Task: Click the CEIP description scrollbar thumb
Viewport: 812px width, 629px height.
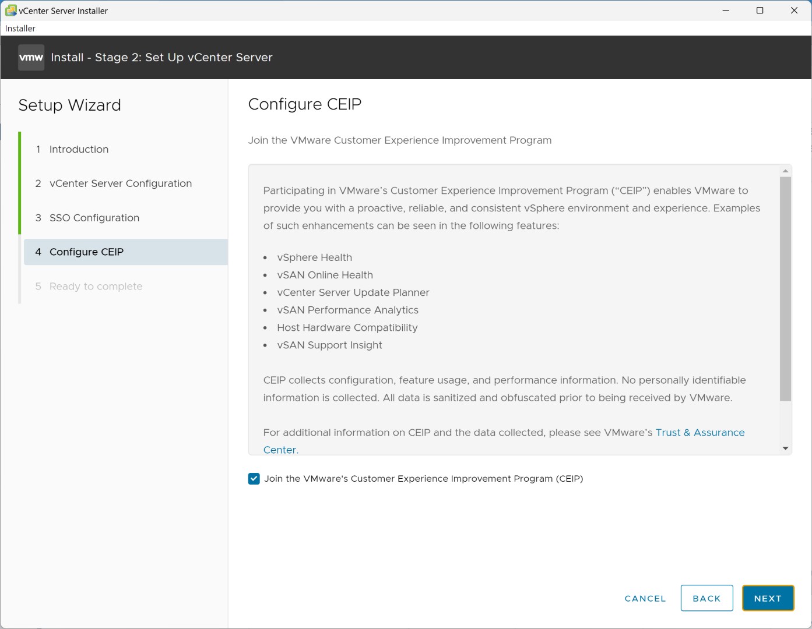Action: (x=785, y=289)
